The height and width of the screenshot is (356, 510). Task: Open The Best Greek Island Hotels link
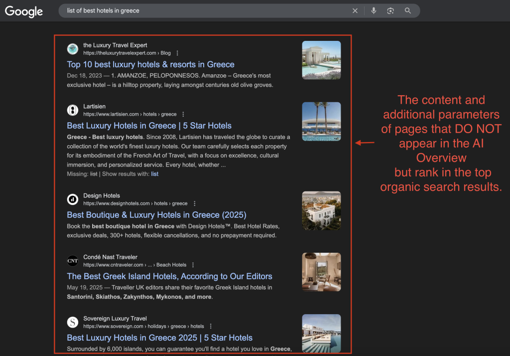[169, 276]
